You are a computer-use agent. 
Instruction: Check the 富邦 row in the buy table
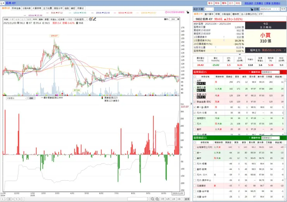pos(195,129)
